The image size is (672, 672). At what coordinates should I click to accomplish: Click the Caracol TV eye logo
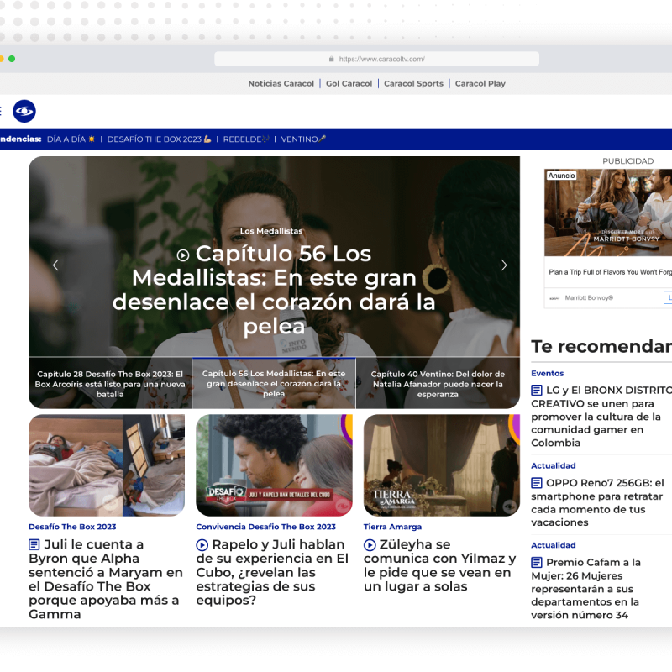click(x=24, y=111)
